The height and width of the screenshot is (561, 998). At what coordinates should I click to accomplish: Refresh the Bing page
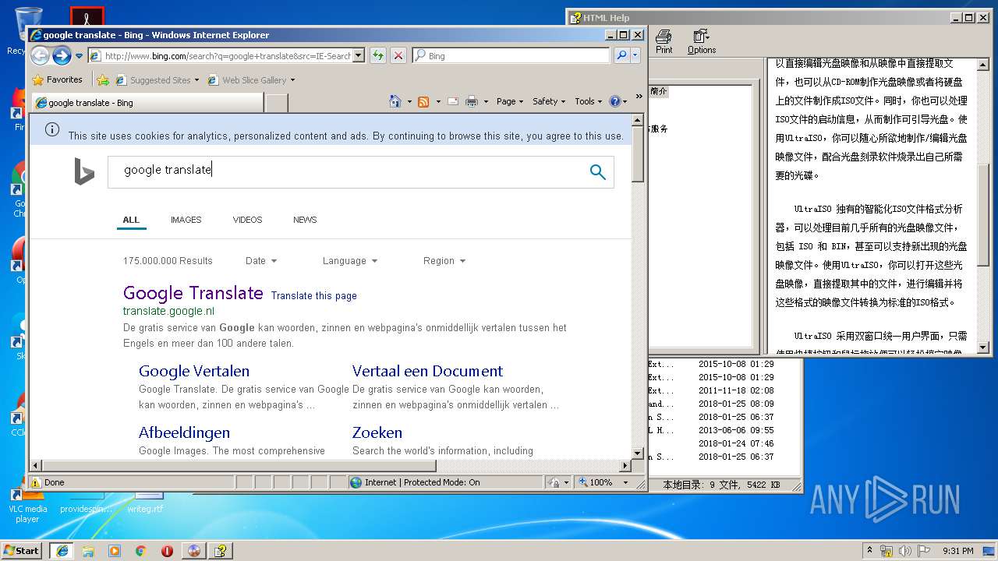378,55
